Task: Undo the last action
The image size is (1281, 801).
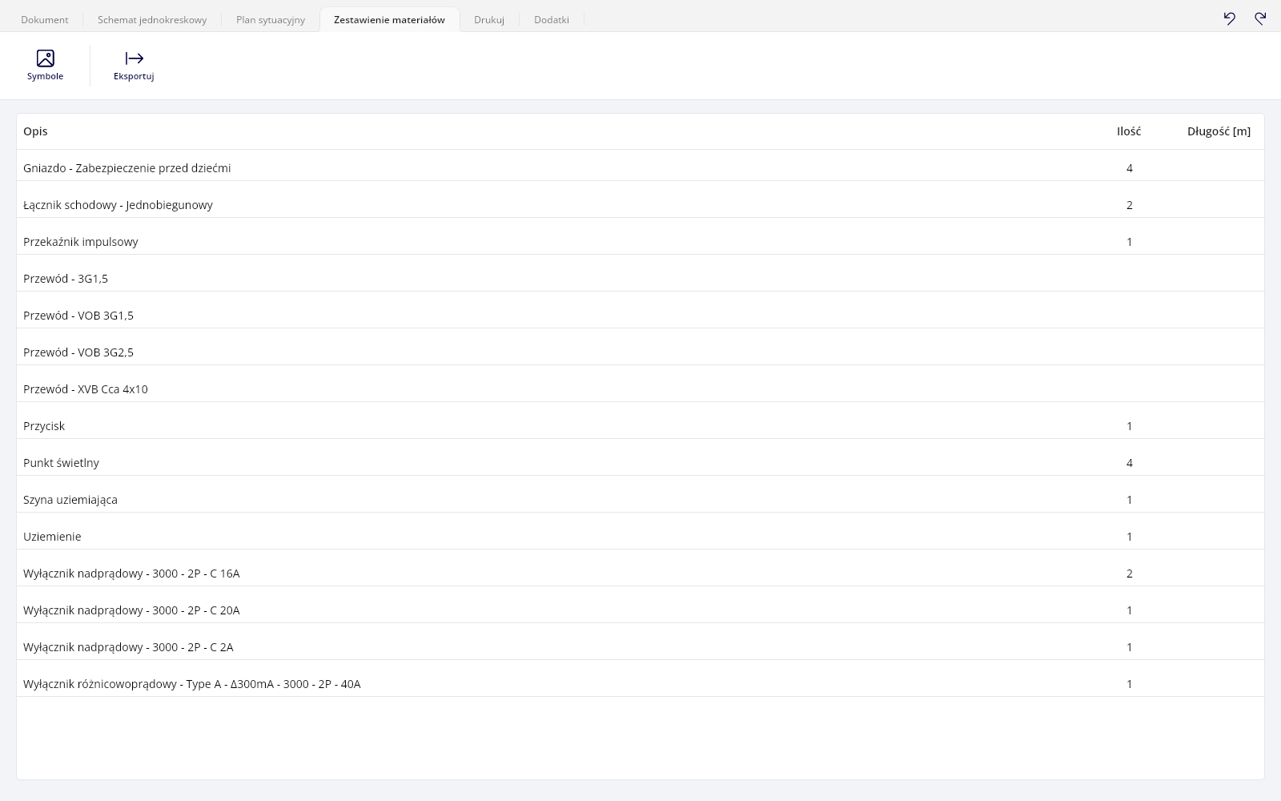Action: click(x=1230, y=18)
